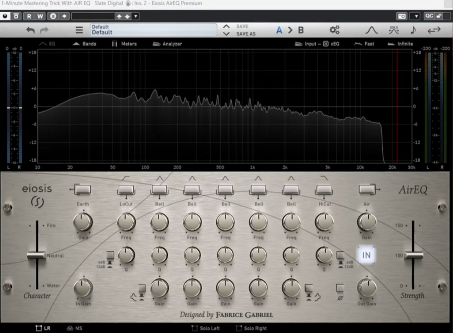Click the QC button in the host bar
Screen dimensions: 453x333
(429, 16)
